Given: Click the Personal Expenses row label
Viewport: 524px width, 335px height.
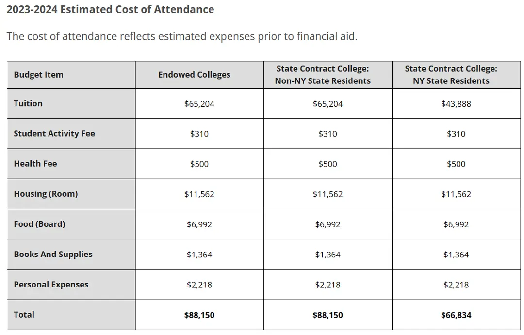Looking at the screenshot, I should click(51, 285).
